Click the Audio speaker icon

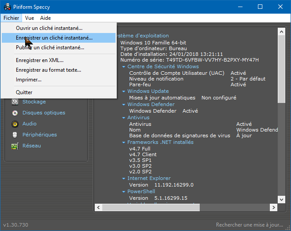point(15,124)
